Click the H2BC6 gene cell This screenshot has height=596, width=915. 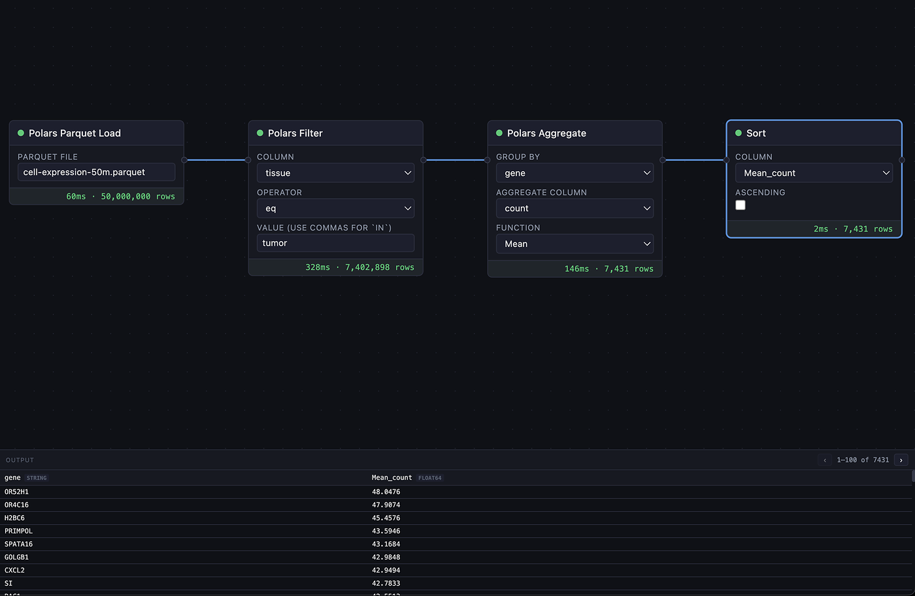pos(14,518)
